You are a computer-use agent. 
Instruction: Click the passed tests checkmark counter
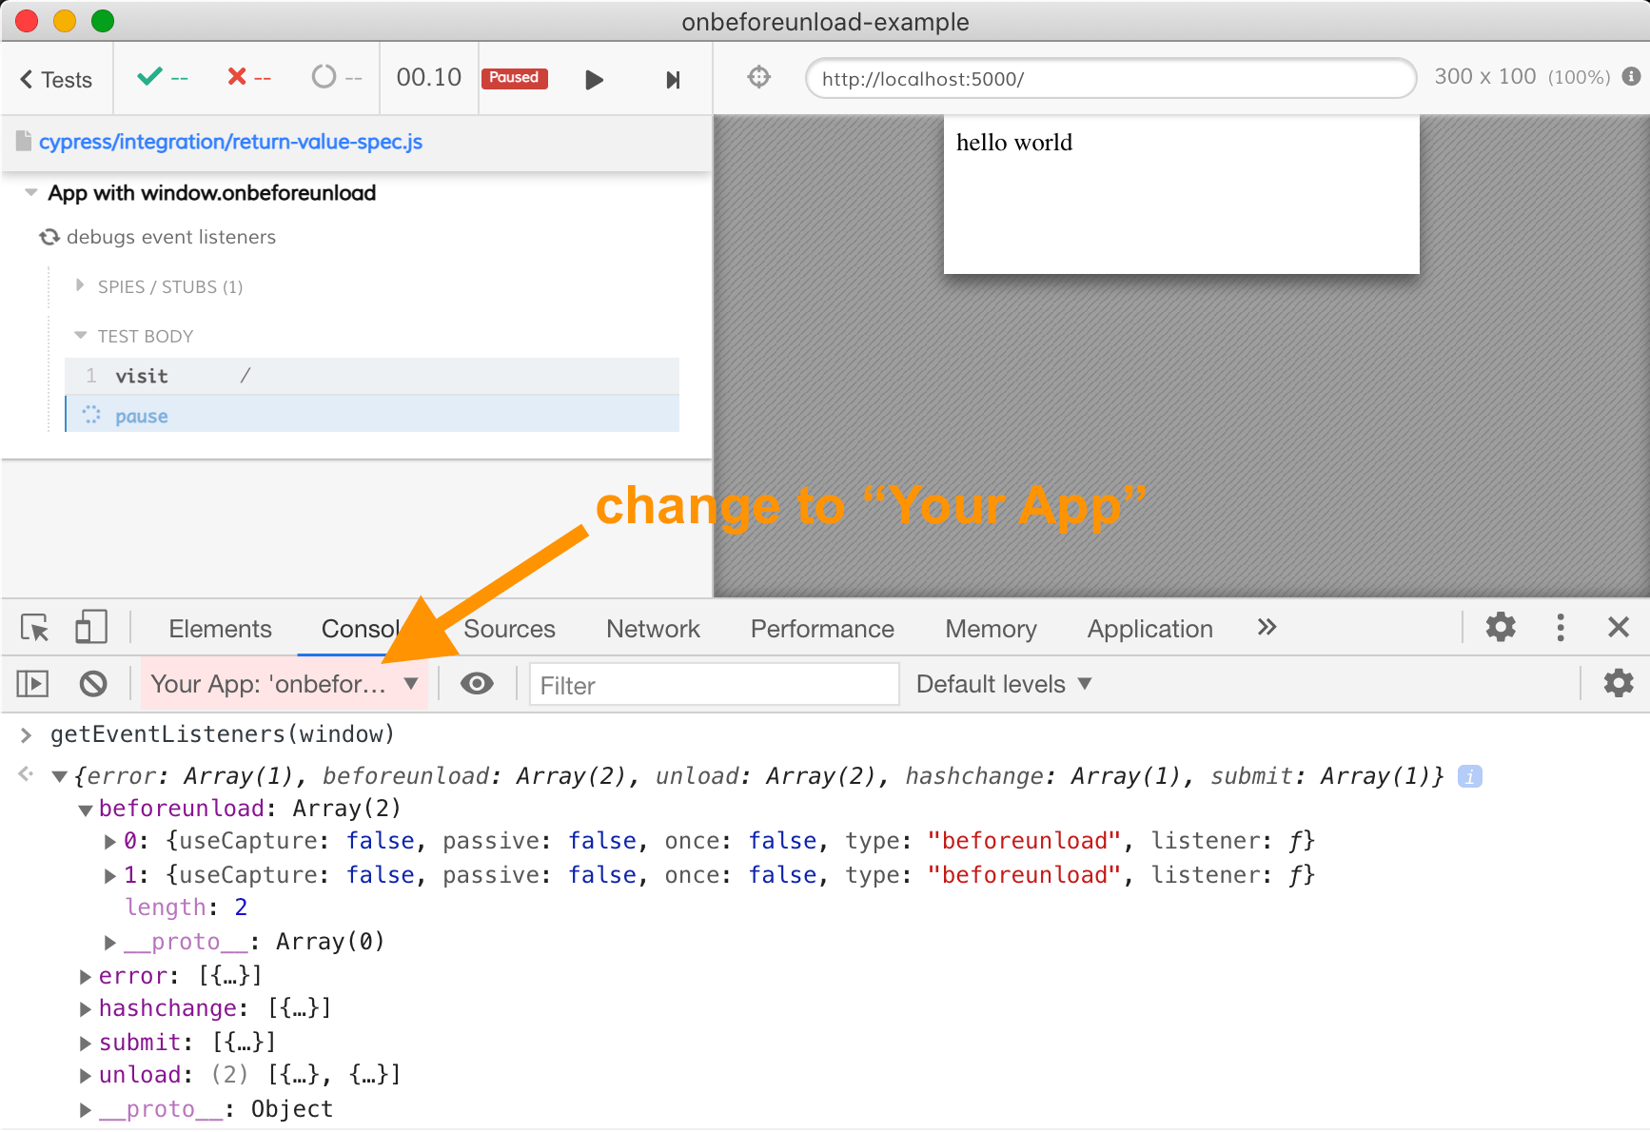[x=163, y=77]
